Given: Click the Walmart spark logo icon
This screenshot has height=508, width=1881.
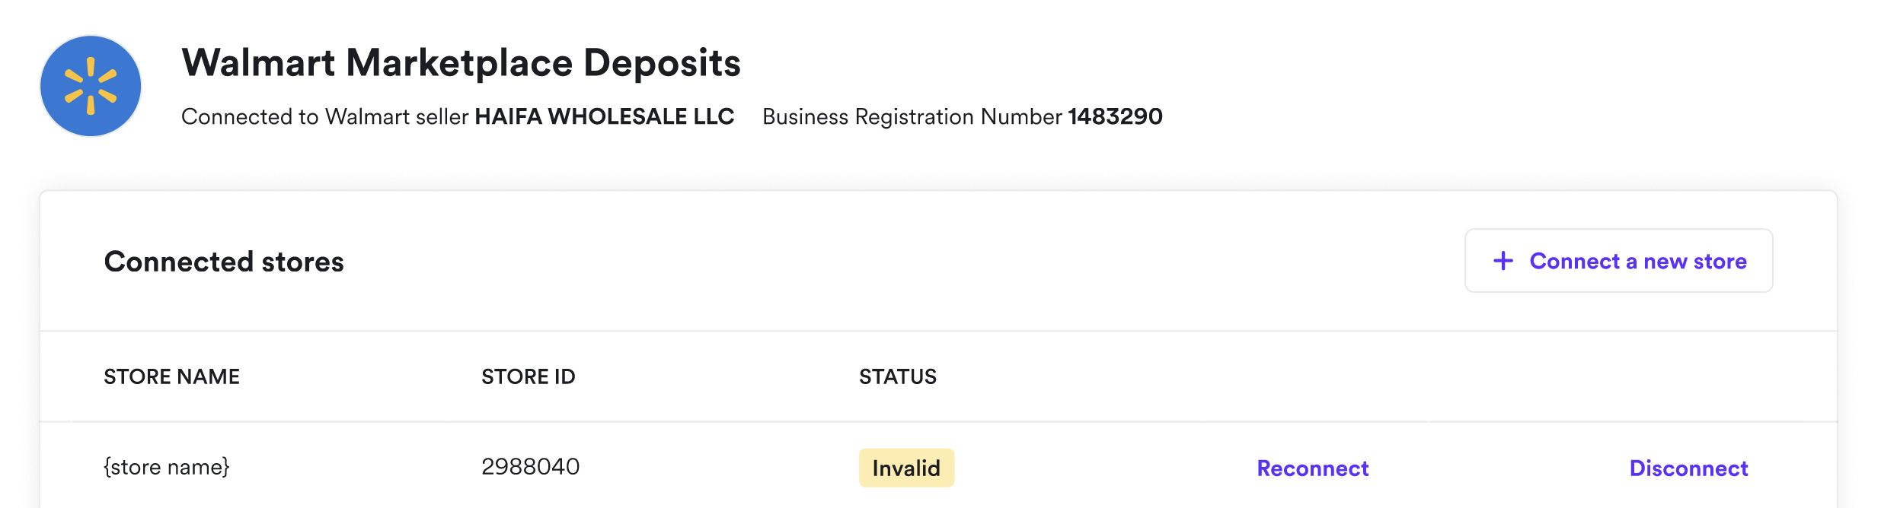Looking at the screenshot, I should pyautogui.click(x=91, y=86).
